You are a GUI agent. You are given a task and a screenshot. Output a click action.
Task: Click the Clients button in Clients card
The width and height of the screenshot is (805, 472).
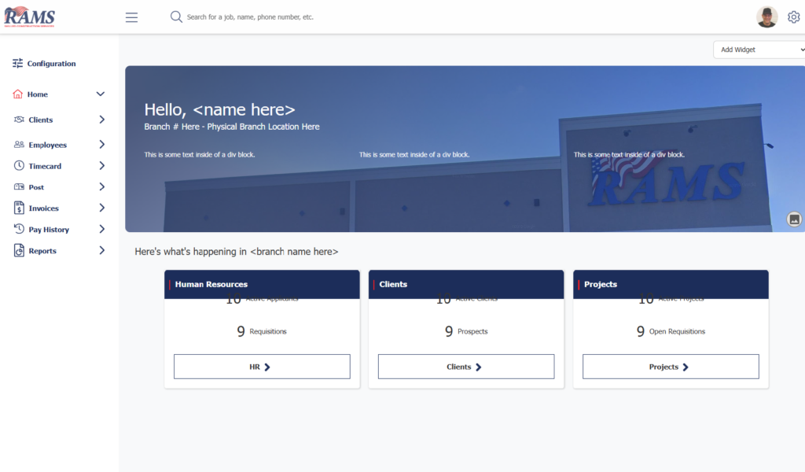click(465, 367)
